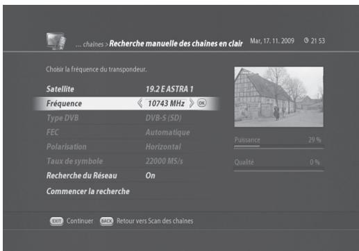Viewport: 359px width, 251px height.
Task: Click the Automatique FEC value
Action: click(x=167, y=132)
